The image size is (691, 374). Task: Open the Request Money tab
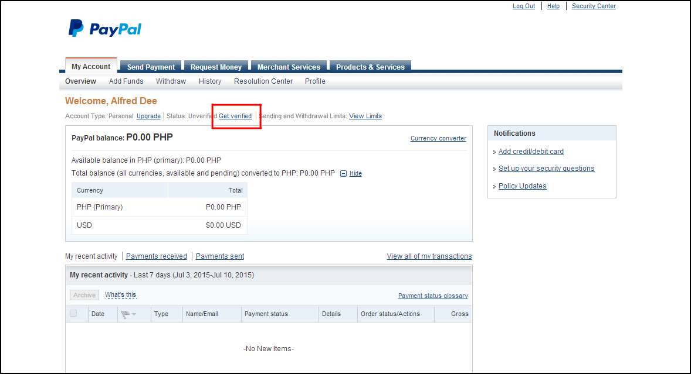click(216, 67)
